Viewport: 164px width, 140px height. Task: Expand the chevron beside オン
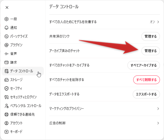click(x=158, y=22)
